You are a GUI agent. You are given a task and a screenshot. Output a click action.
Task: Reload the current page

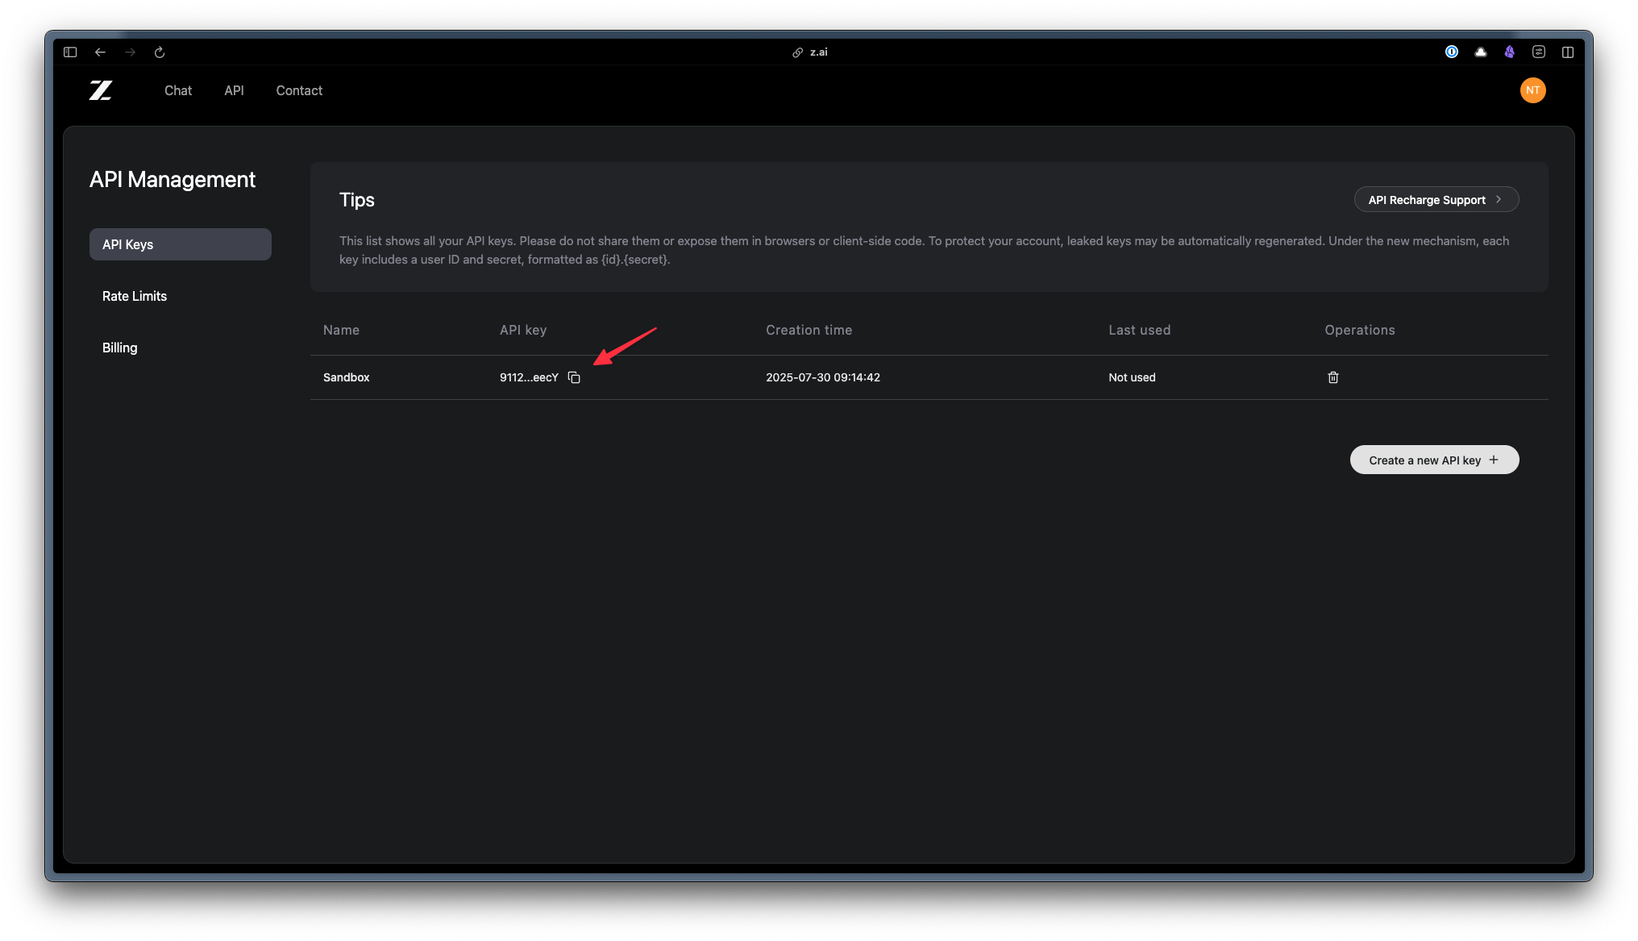[x=160, y=52]
